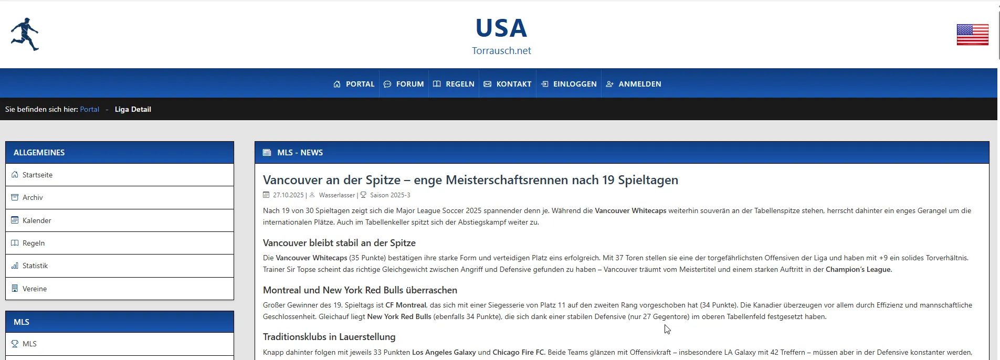1000x360 pixels.
Task: Click subheading 'Montreal und New York Red Bulls überraschen'
Action: pos(360,290)
